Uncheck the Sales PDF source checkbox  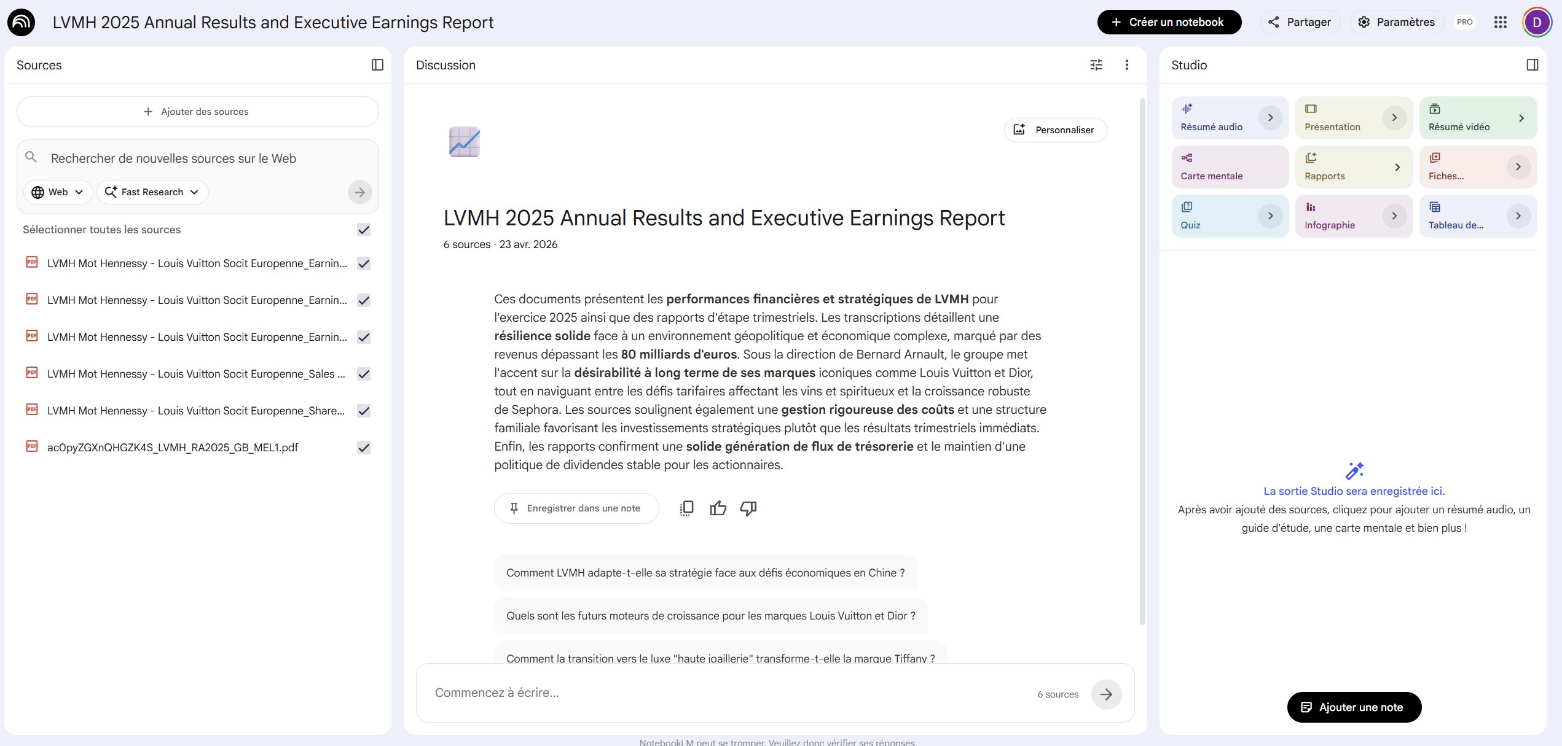(x=364, y=374)
